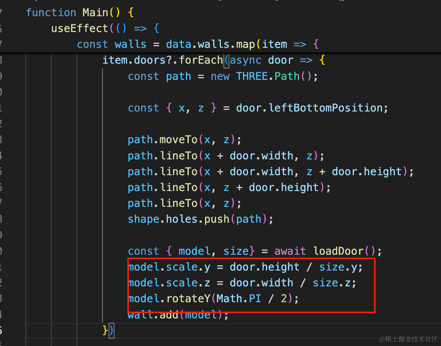Click the 'useEffect(() => {' sticky line
The image size is (441, 346).
[x=106, y=28]
